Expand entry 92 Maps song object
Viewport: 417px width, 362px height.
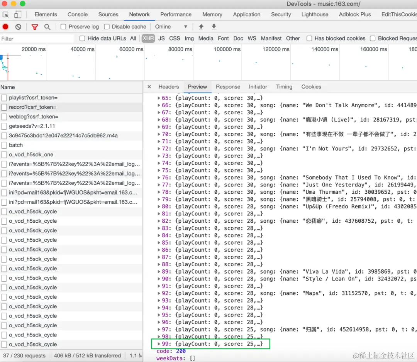point(159,293)
